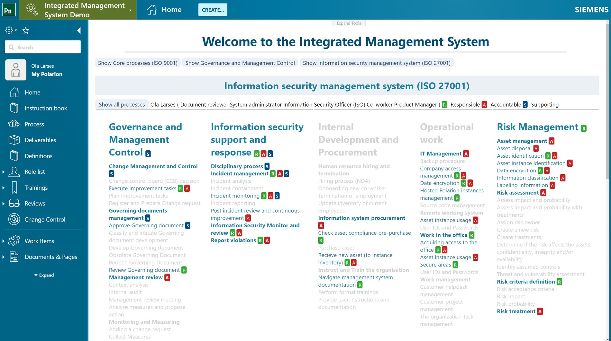
Task: Open the project dropdown next to Integrated Management System Demo
Action: [x=131, y=10]
